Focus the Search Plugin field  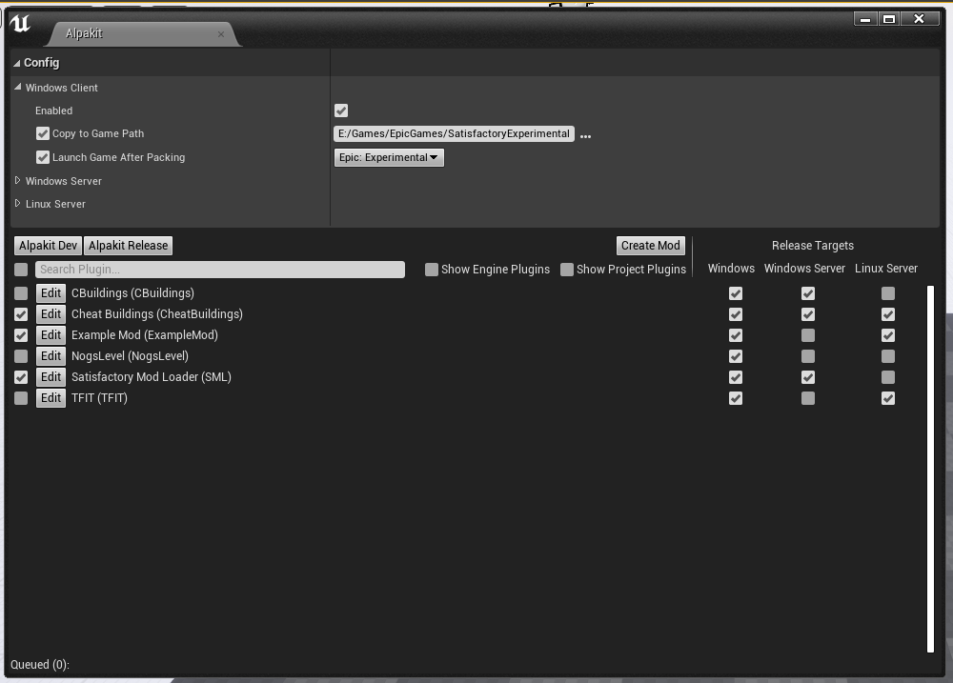[220, 270]
